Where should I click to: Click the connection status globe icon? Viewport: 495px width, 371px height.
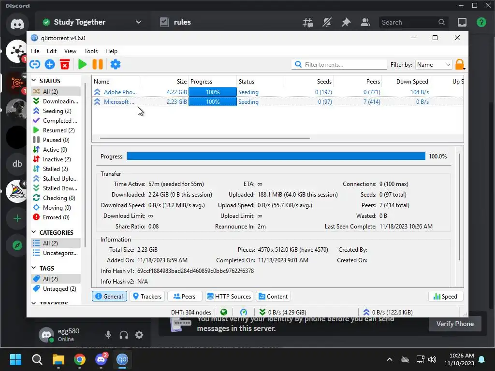(224, 312)
